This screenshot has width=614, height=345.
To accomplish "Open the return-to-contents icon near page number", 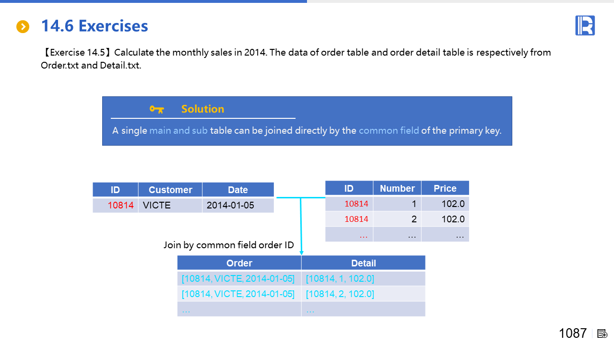I will pos(602,333).
